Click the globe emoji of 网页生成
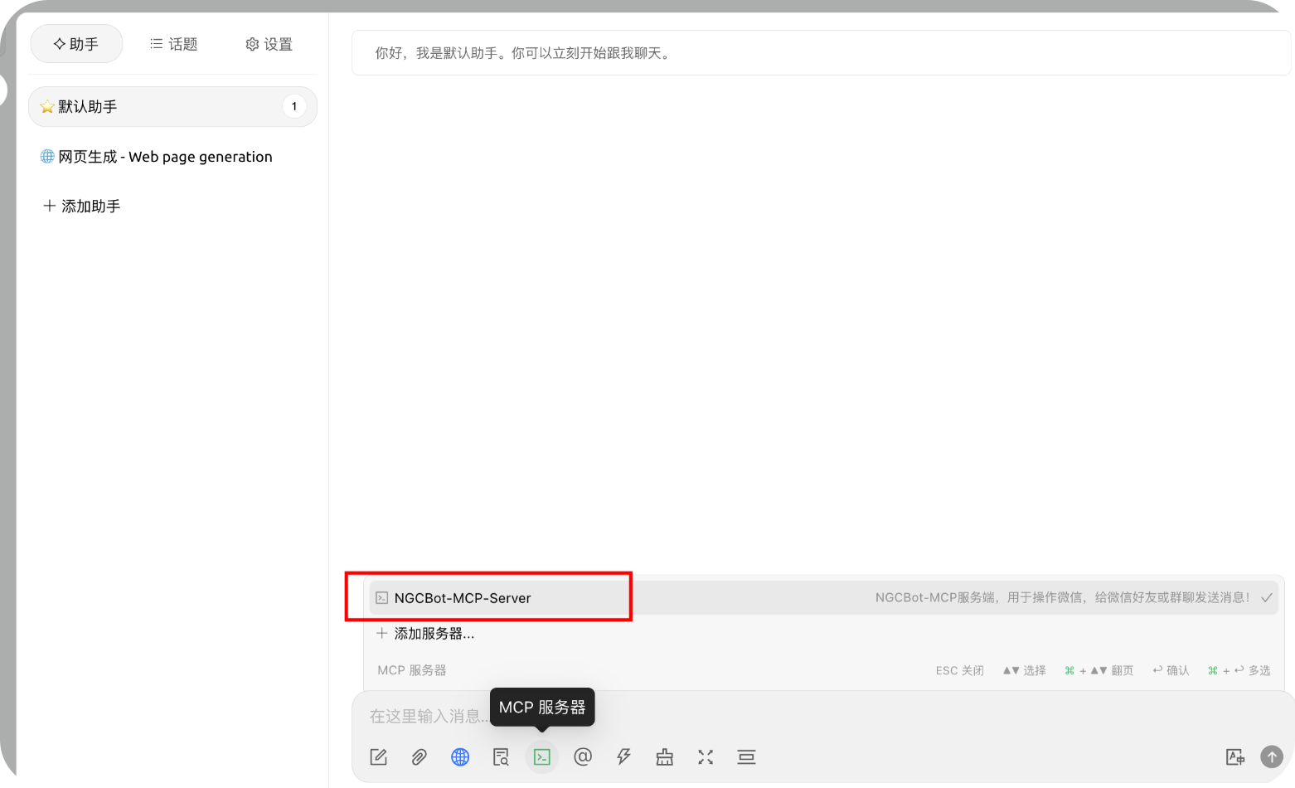The image size is (1295, 788). click(x=47, y=157)
